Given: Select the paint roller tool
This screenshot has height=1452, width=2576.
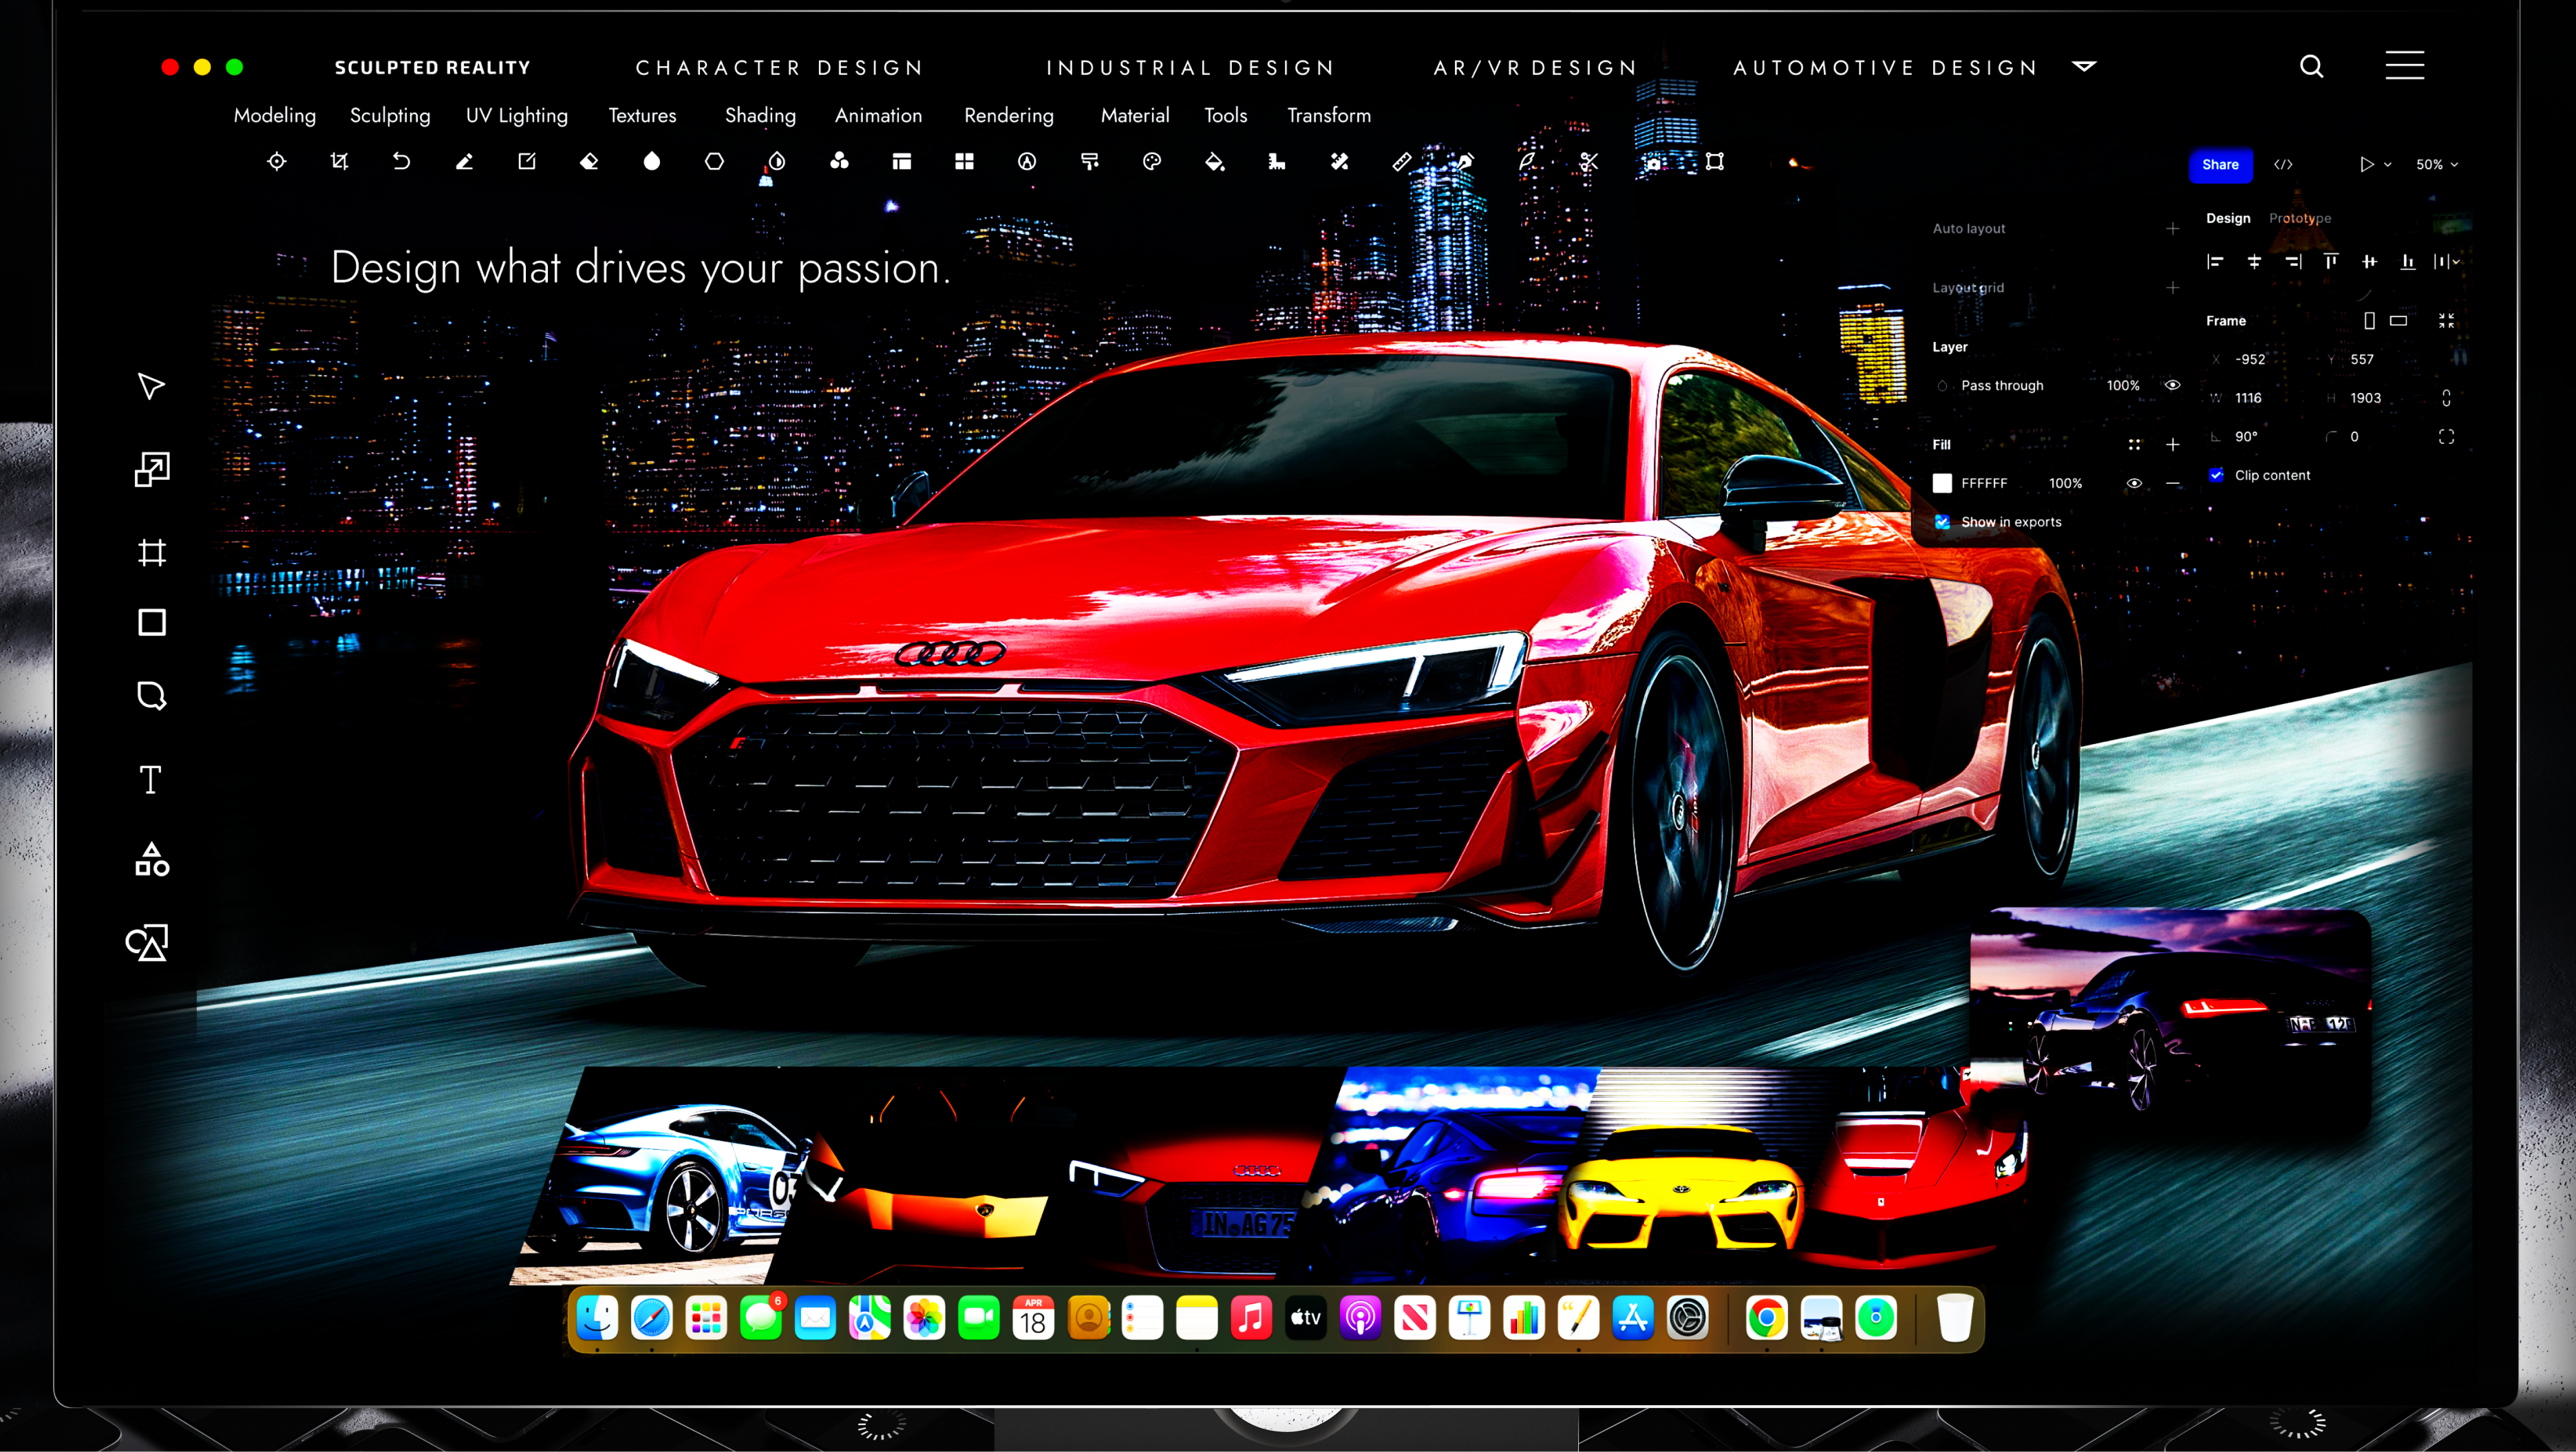Looking at the screenshot, I should pos(1090,162).
